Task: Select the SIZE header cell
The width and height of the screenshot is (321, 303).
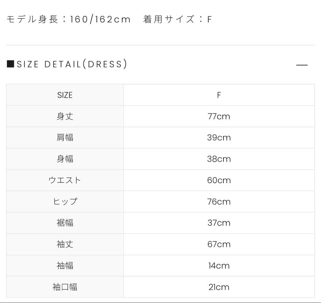Action: pos(65,95)
